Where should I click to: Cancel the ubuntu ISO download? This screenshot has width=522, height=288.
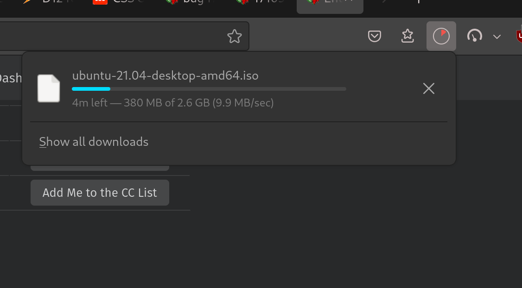[429, 88]
